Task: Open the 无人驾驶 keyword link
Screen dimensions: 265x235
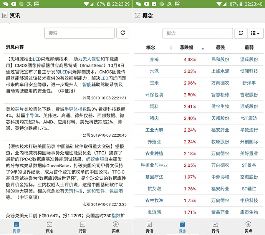Action: (91, 59)
